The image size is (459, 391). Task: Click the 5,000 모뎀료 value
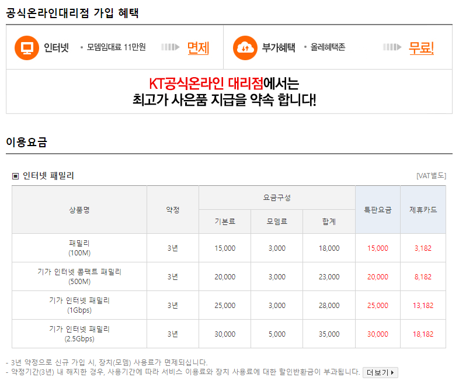277,334
